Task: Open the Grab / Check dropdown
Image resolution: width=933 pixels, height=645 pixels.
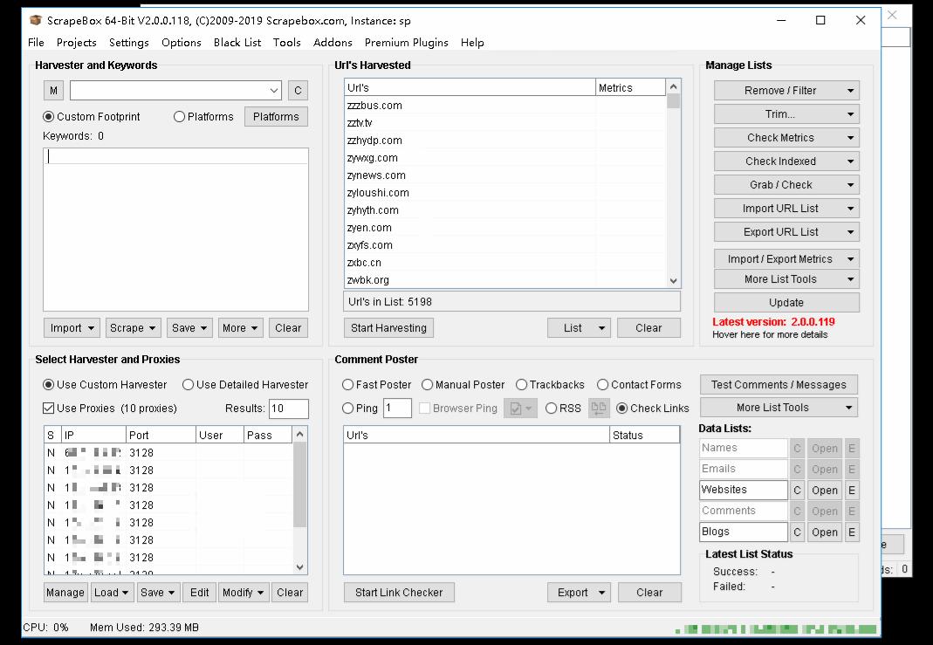Action: (x=786, y=185)
